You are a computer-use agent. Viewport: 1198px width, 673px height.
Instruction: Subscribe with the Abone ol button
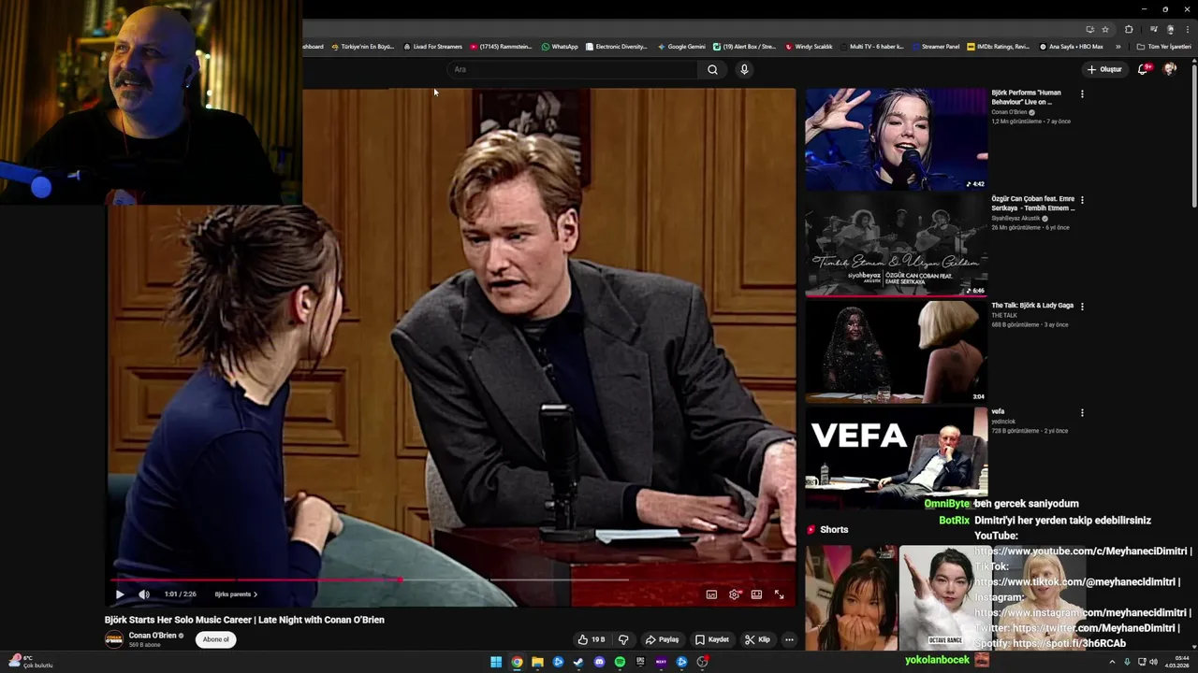[216, 639]
